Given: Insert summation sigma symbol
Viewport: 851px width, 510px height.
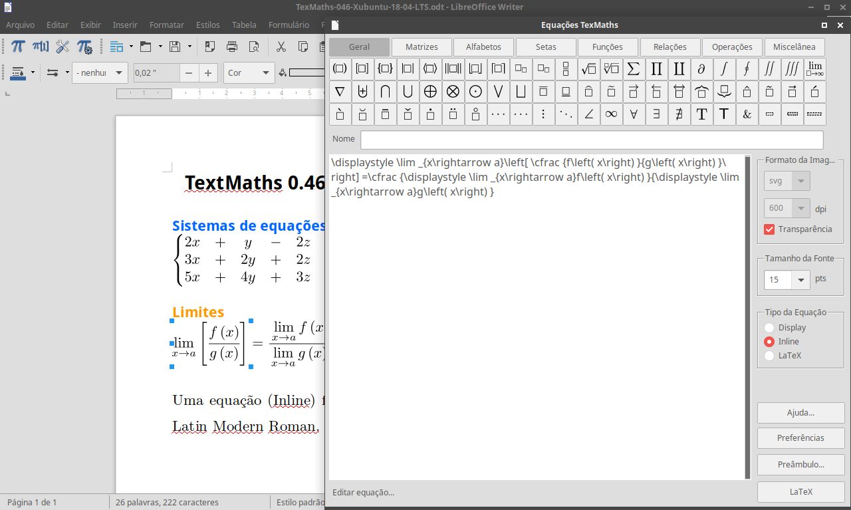Looking at the screenshot, I should pos(634,68).
